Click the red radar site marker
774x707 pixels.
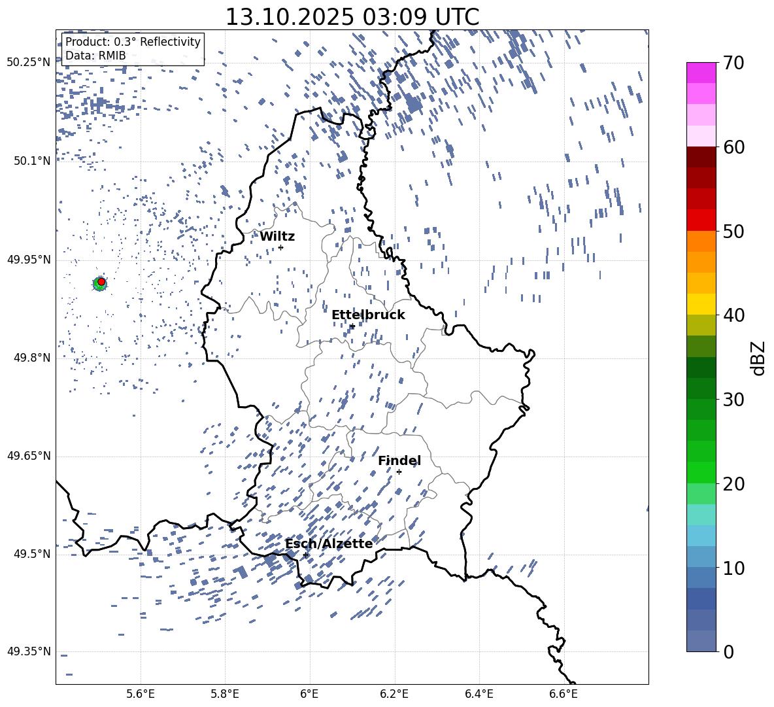(101, 282)
